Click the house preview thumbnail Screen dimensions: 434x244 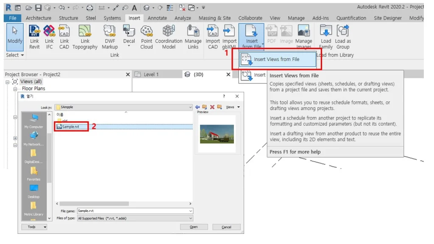click(x=217, y=134)
